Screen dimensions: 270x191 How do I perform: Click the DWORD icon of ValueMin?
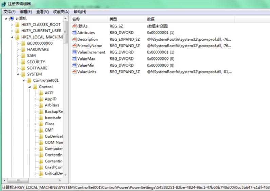pos(74,65)
